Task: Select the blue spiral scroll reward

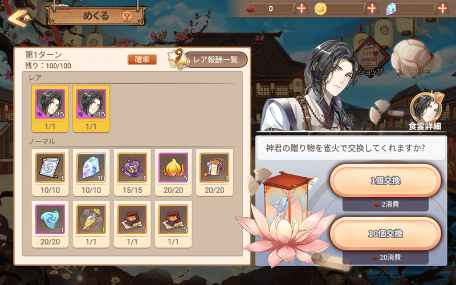Action: point(50,173)
